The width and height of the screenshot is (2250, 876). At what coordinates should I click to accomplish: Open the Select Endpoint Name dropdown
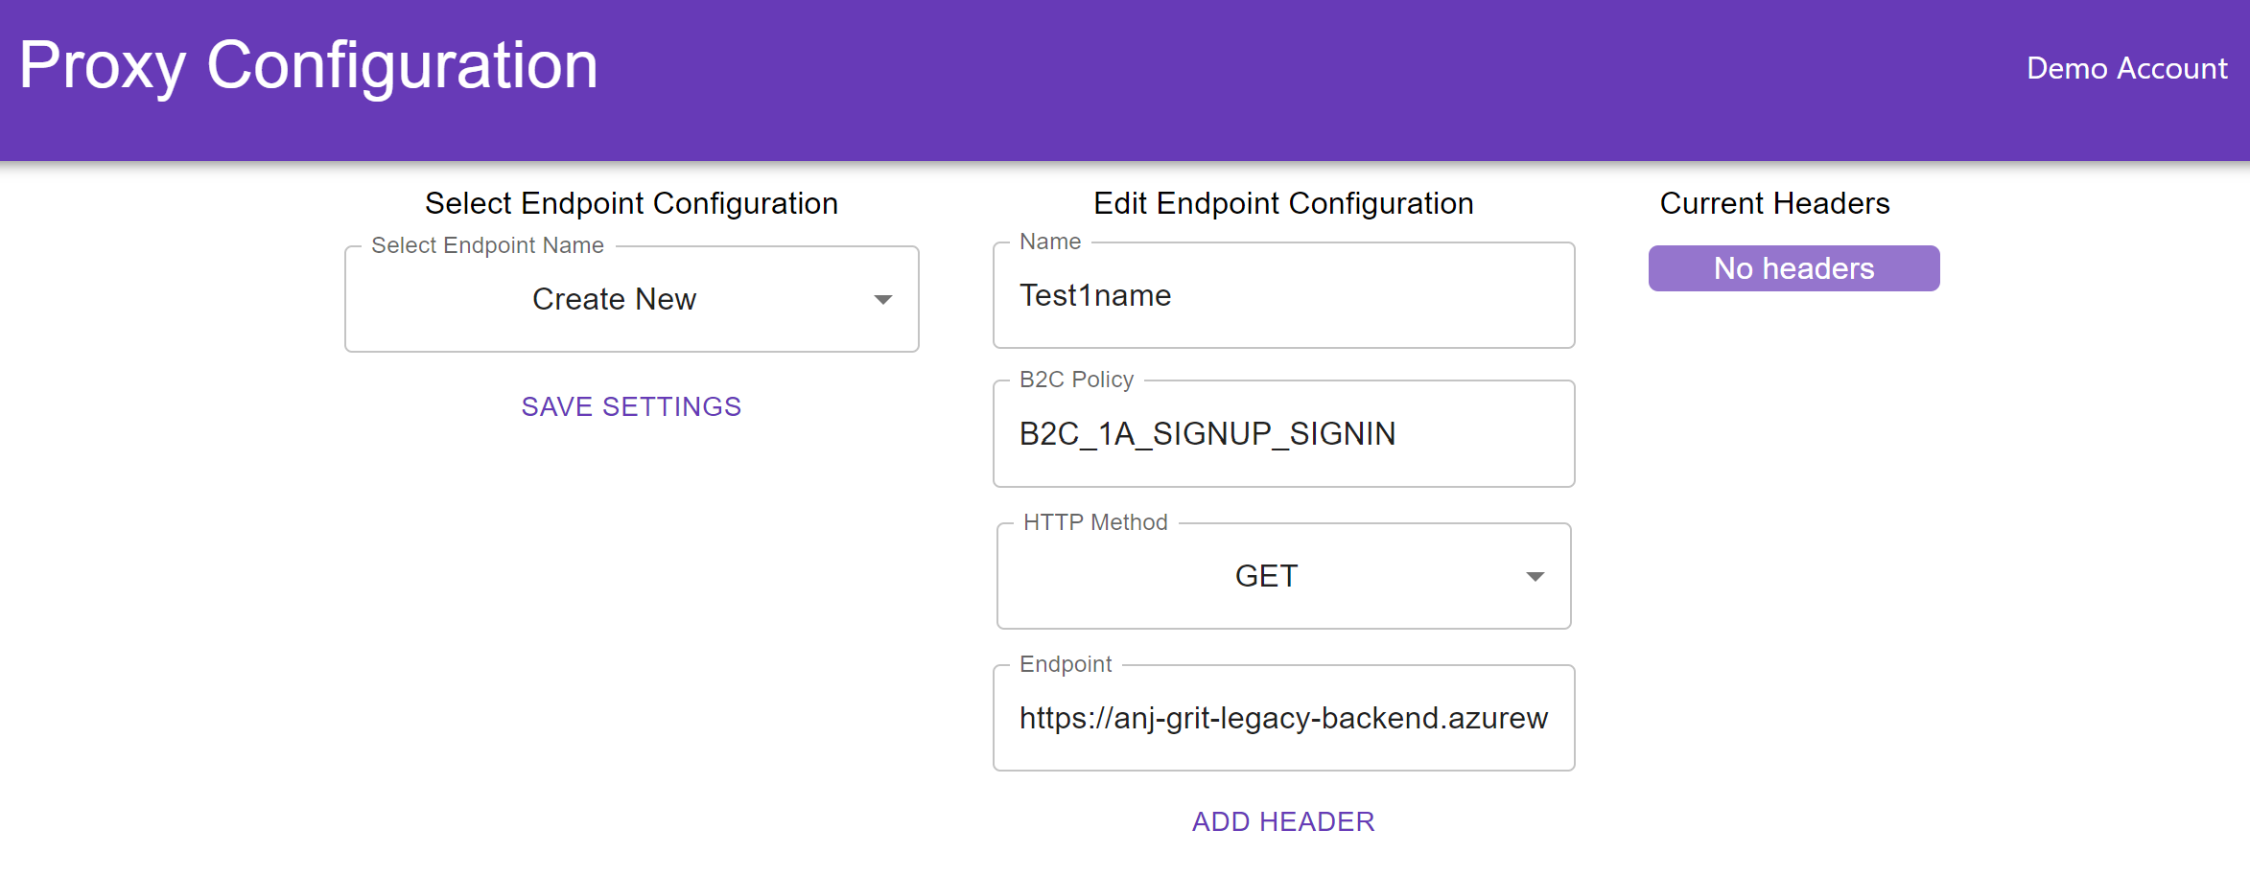631,299
